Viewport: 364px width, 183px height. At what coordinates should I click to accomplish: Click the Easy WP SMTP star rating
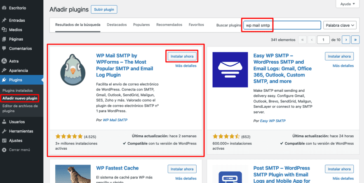[x=226, y=136]
